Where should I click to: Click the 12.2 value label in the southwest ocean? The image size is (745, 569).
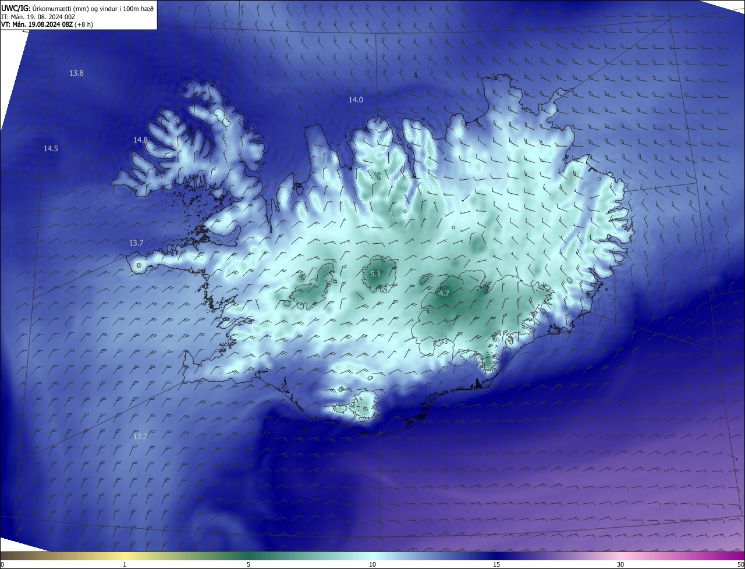pyautogui.click(x=140, y=437)
